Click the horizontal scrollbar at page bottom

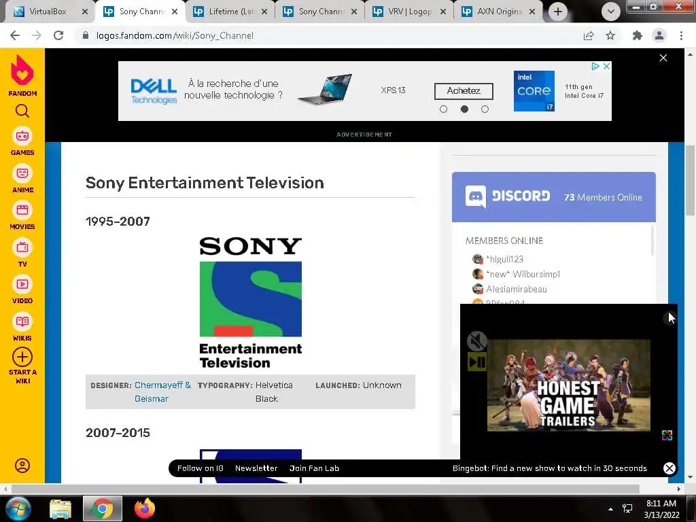(326, 489)
